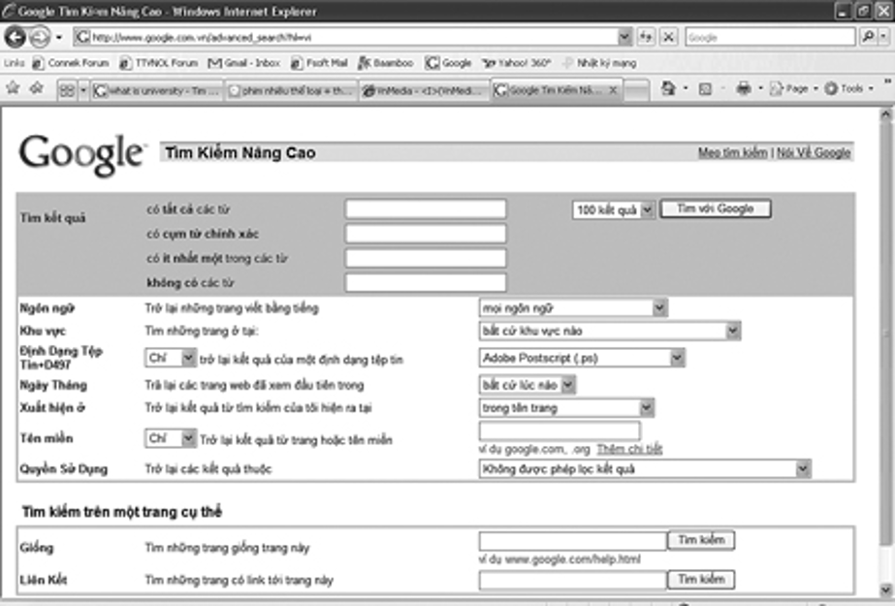896x606 pixels.
Task: Expand the 'Không được phép lọc kết quả' dropdown
Action: (802, 469)
